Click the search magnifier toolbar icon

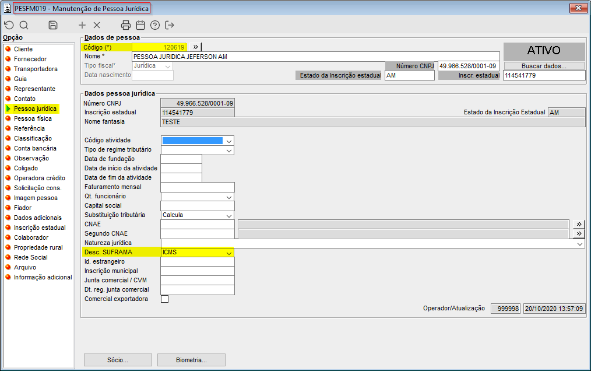(24, 25)
